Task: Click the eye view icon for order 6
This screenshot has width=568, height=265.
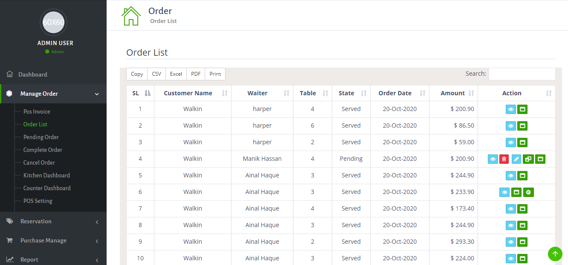Action: (504, 192)
